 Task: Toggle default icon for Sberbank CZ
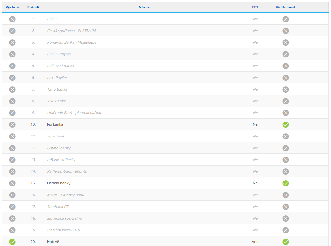pos(12,207)
